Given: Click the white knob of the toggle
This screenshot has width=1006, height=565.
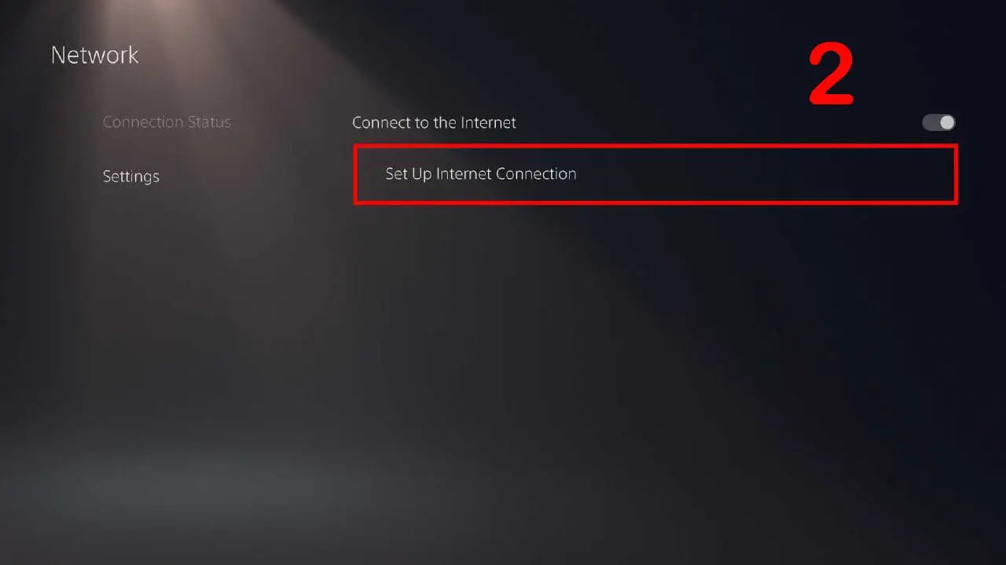Looking at the screenshot, I should [946, 122].
